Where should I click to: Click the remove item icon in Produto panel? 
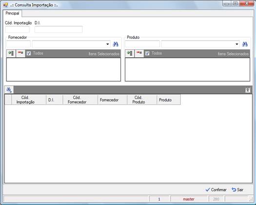coord(139,53)
